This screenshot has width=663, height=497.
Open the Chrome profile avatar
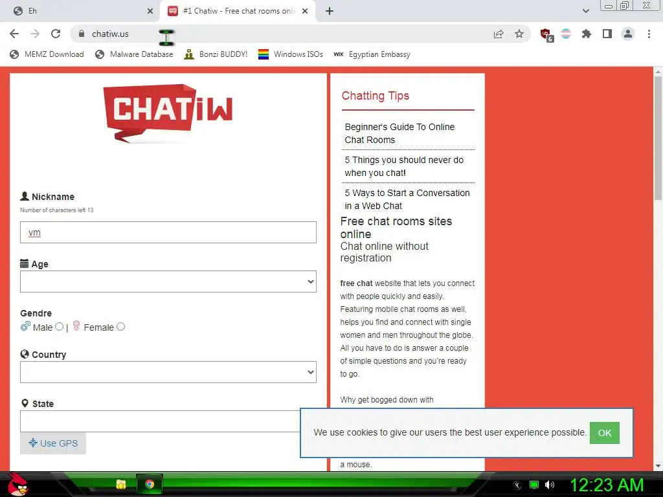point(628,34)
